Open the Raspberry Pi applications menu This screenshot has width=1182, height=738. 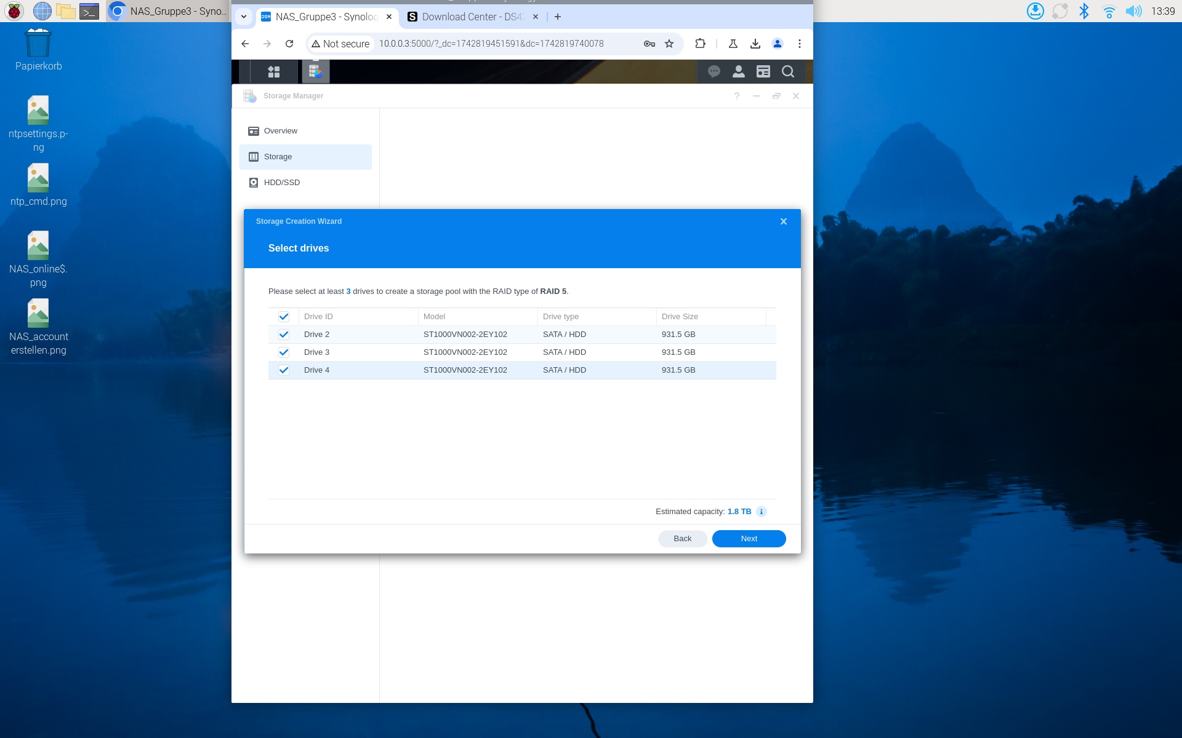[14, 11]
